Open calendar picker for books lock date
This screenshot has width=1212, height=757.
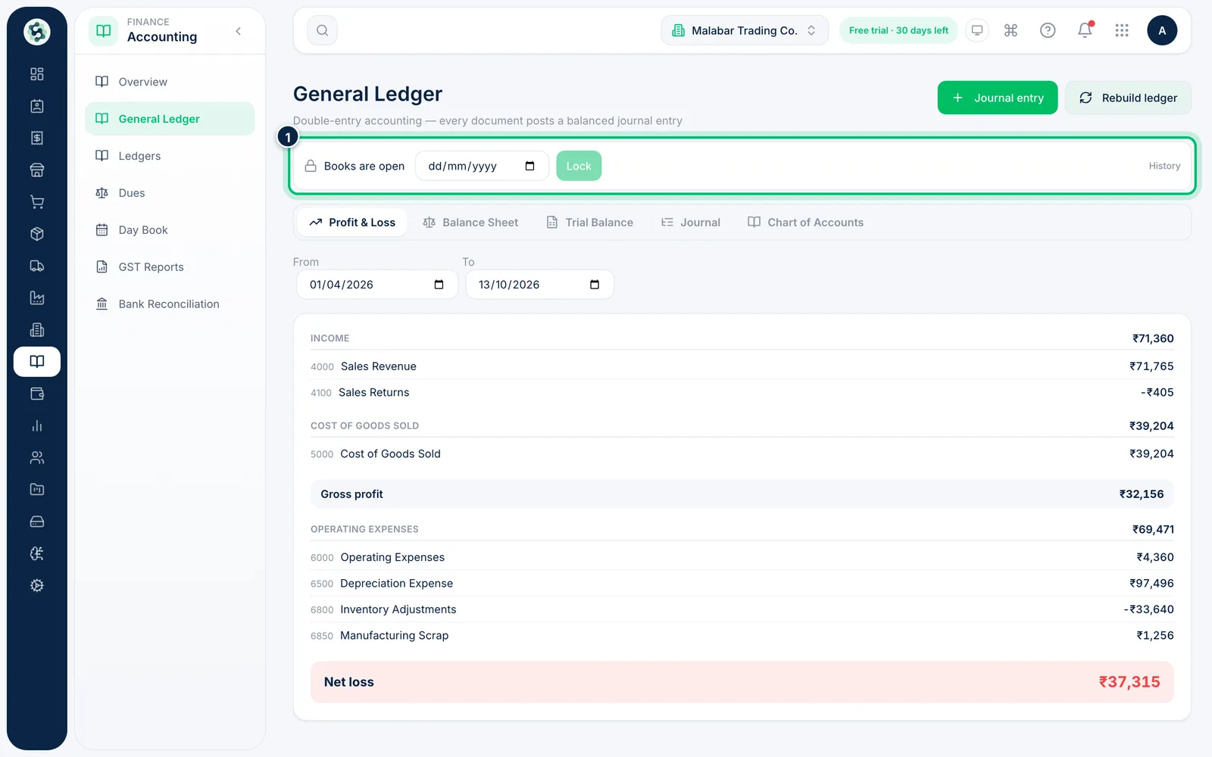529,166
